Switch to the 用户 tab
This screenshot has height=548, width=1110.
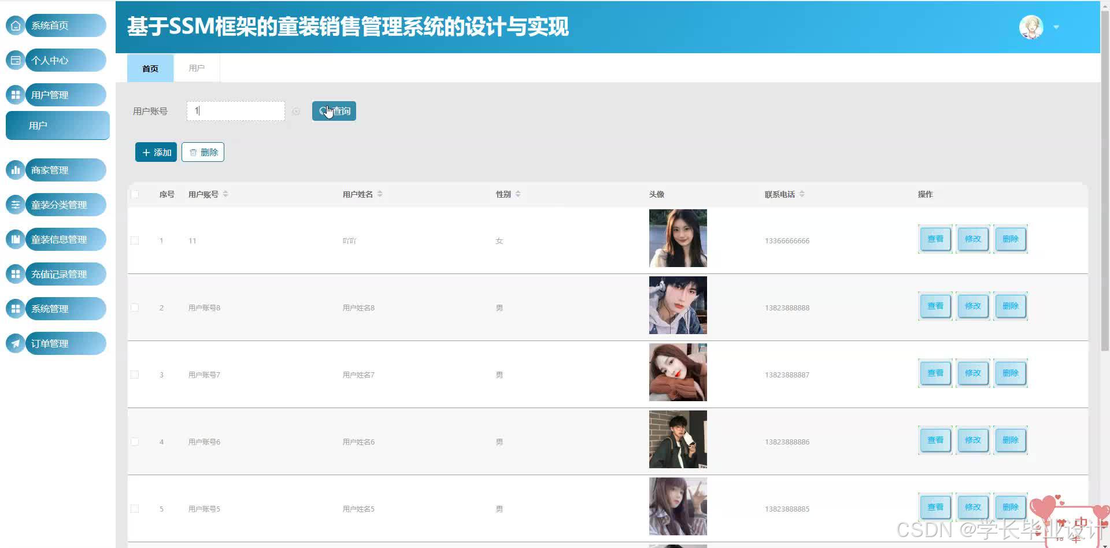[x=197, y=68]
